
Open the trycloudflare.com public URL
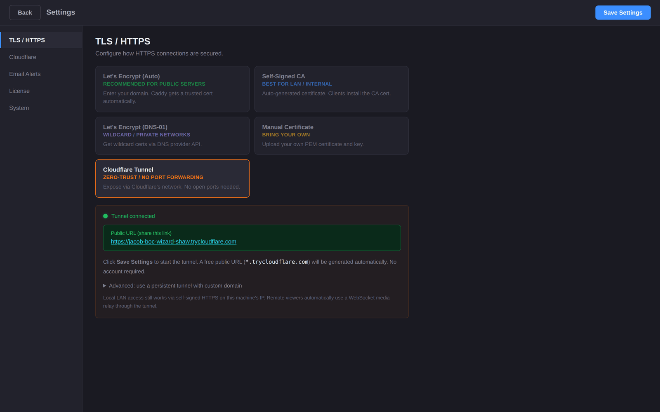[x=173, y=241]
